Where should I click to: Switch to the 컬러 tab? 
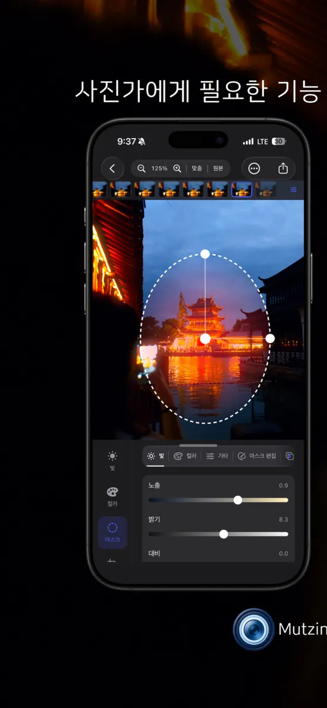pyautogui.click(x=186, y=456)
